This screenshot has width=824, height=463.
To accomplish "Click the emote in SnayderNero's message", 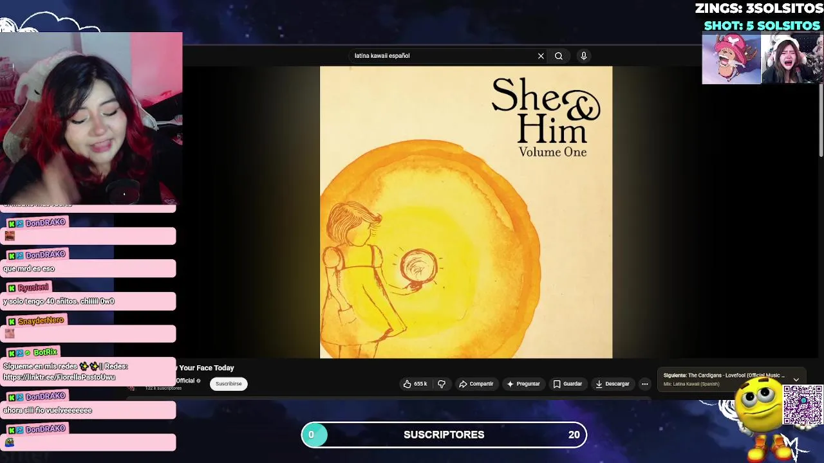I will 10,333.
